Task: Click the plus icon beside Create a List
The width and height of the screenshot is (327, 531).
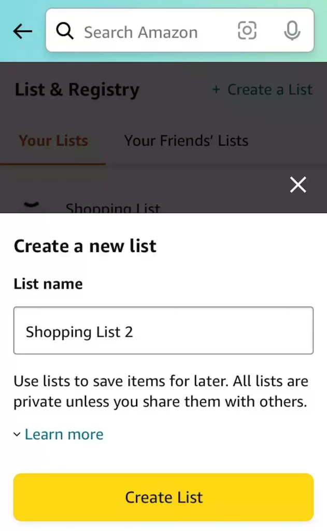Action: (x=216, y=90)
